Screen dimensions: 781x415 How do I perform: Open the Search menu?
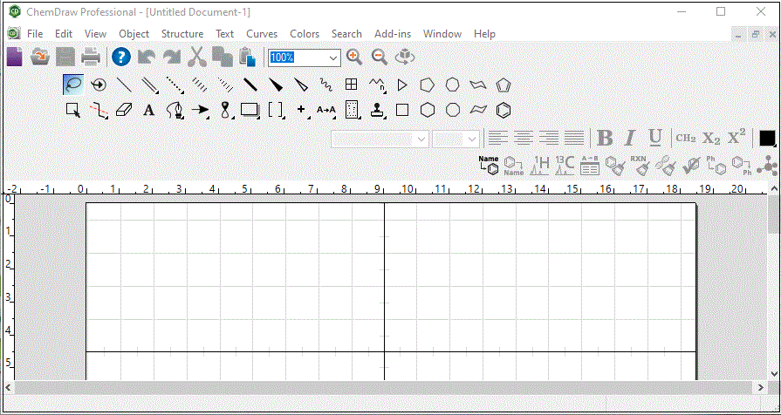(x=346, y=34)
